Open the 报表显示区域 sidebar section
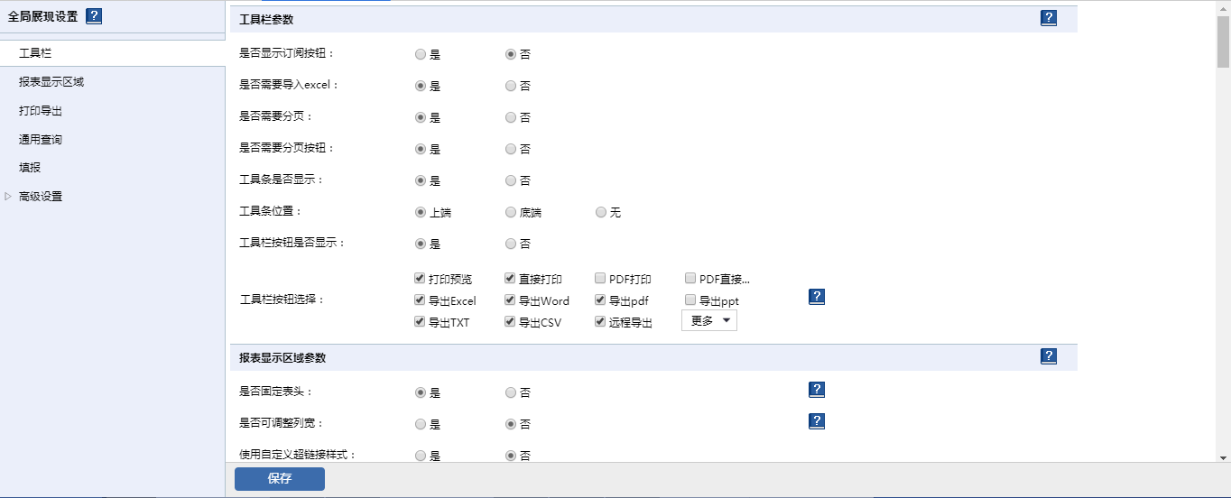The image size is (1231, 498). point(51,82)
